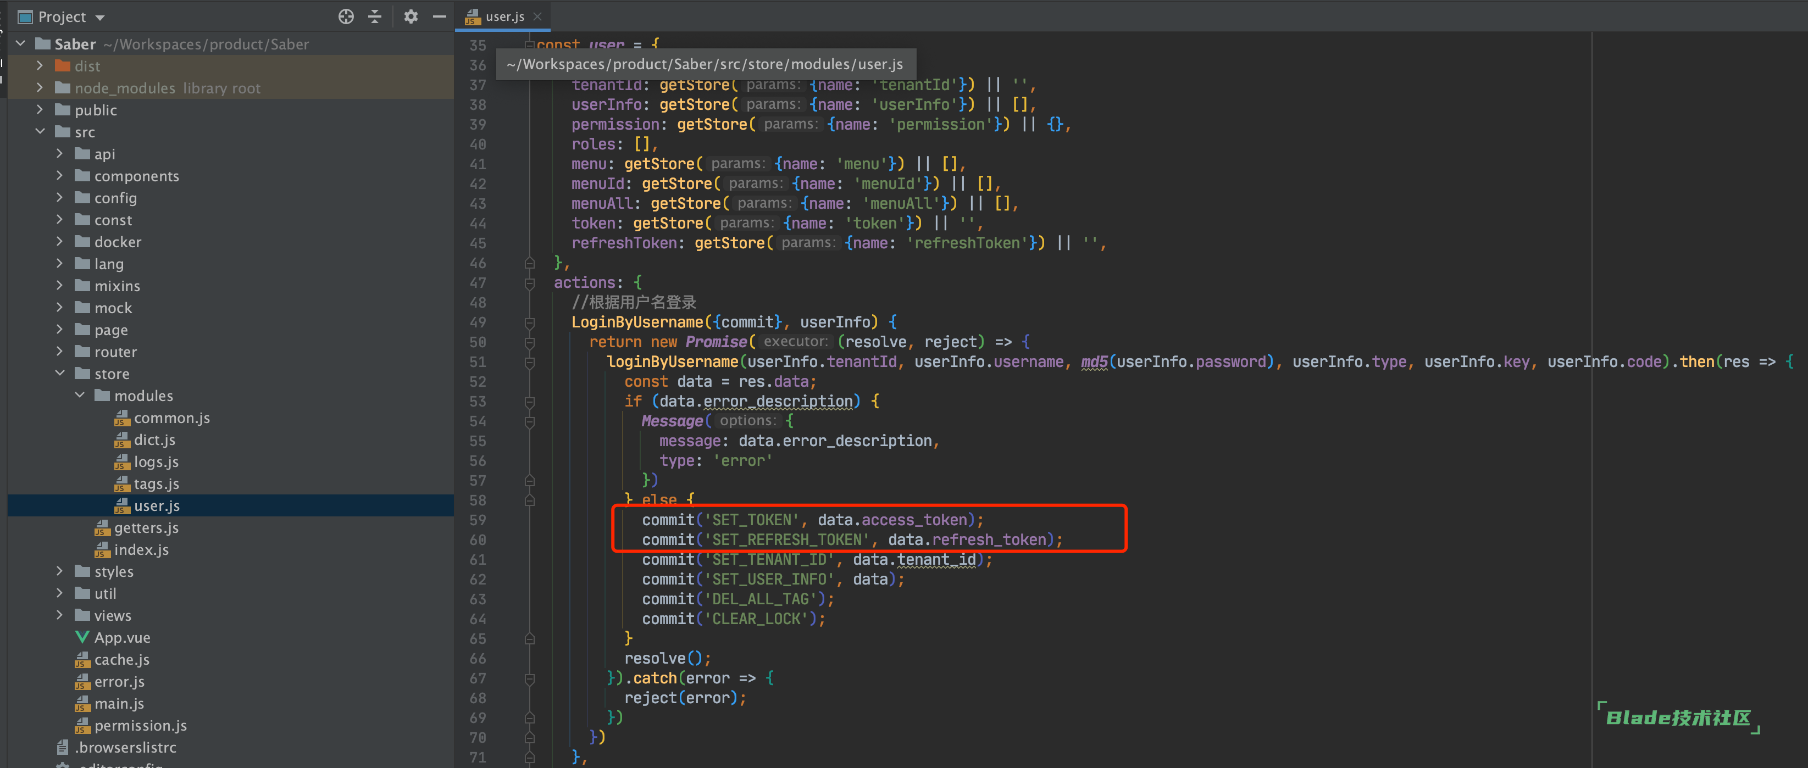Close the user.js tab
Screen dimensions: 1808x768
[537, 16]
